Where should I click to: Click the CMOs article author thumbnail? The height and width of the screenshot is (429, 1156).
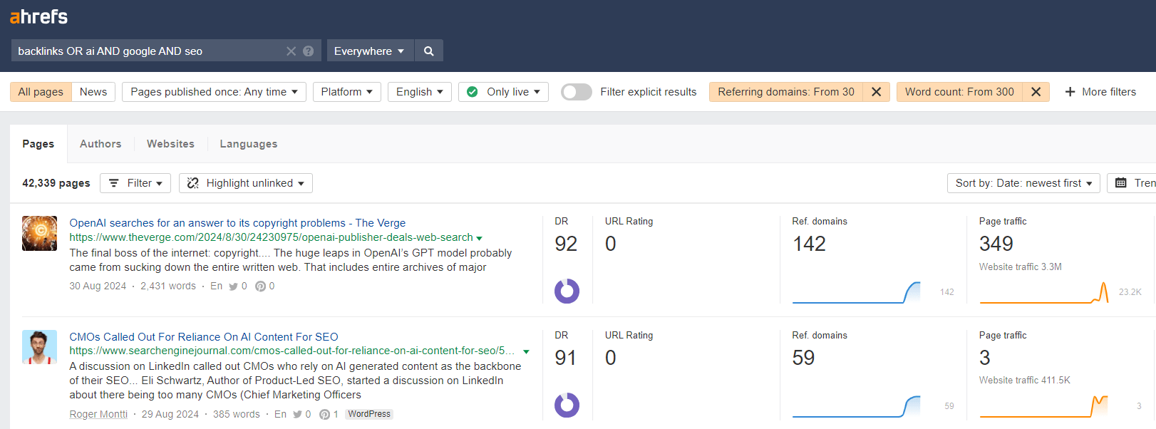click(39, 347)
